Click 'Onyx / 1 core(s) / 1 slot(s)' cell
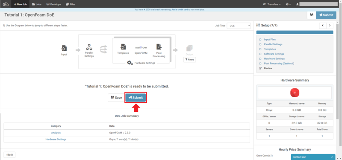The width and height of the screenshot is (342, 160). [124, 139]
